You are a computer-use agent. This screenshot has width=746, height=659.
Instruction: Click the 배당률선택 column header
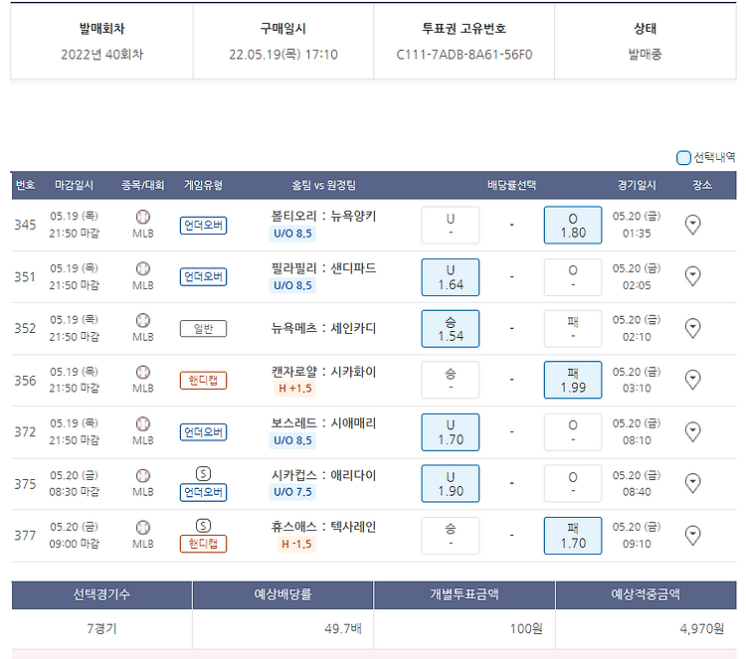pyautogui.click(x=511, y=185)
